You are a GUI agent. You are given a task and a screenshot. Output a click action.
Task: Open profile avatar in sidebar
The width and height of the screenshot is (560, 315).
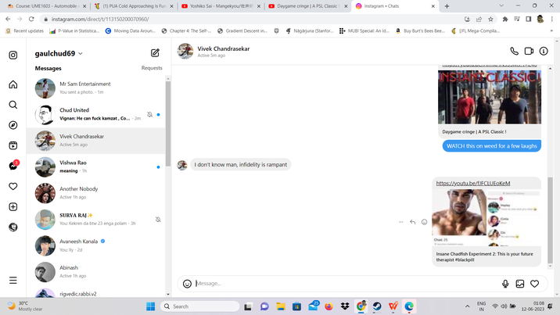(x=13, y=227)
